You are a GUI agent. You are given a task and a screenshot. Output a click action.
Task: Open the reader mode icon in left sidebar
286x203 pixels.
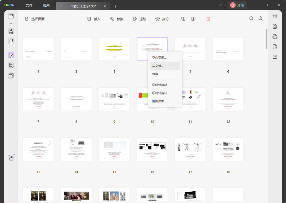click(x=11, y=16)
